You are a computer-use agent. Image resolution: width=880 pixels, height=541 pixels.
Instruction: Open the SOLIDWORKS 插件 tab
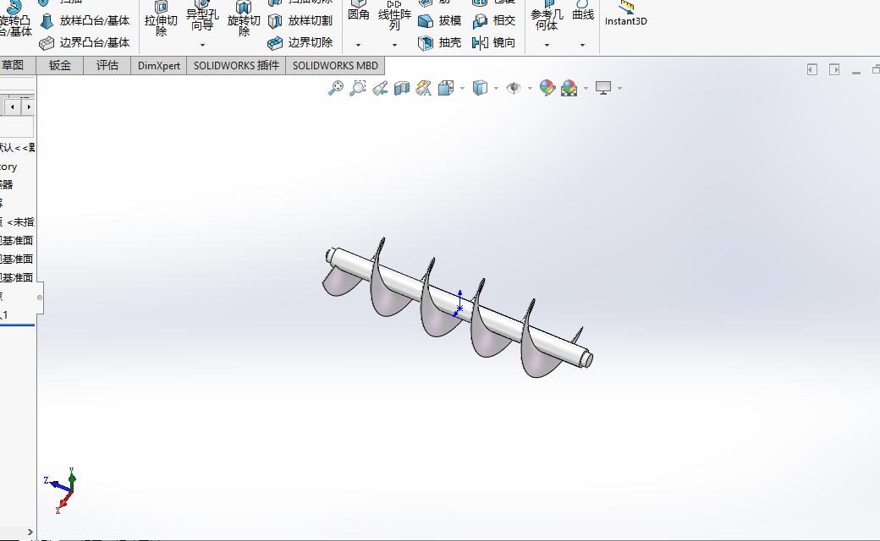tap(236, 66)
